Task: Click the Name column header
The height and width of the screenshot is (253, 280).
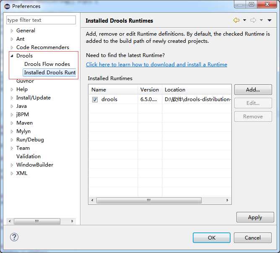Action: pyautogui.click(x=113, y=90)
